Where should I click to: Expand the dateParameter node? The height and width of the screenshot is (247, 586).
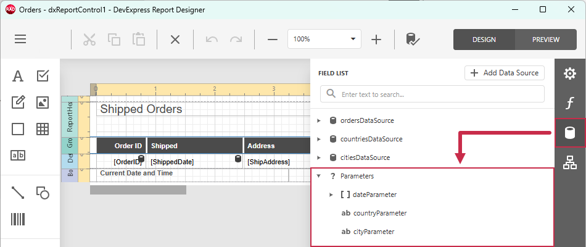tap(331, 195)
